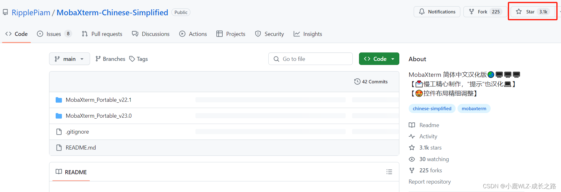Click the folder icon for MobaXterm_Portable_v22.1
The height and width of the screenshot is (192, 561).
pos(59,100)
